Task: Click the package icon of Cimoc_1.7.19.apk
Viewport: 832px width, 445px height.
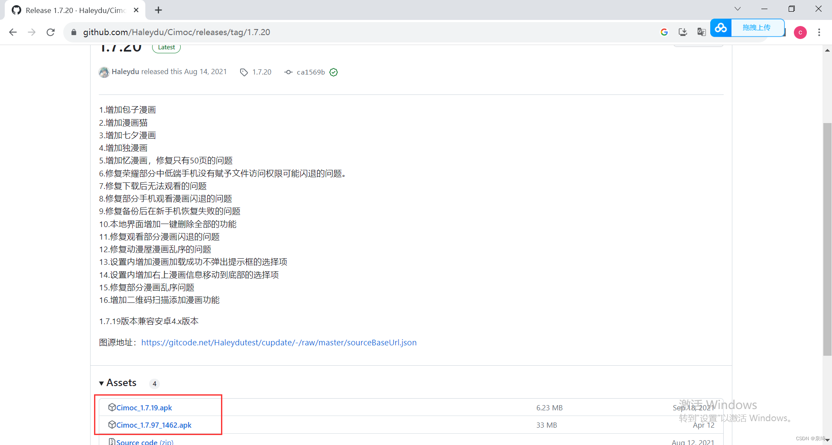Action: [112, 407]
